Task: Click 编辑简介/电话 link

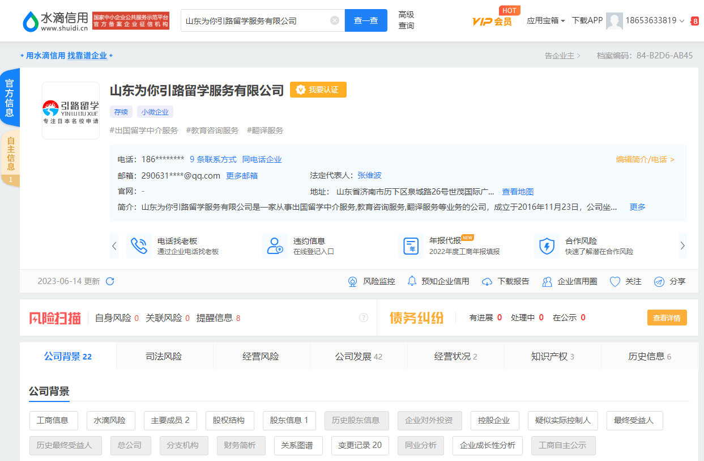Action: [x=646, y=160]
